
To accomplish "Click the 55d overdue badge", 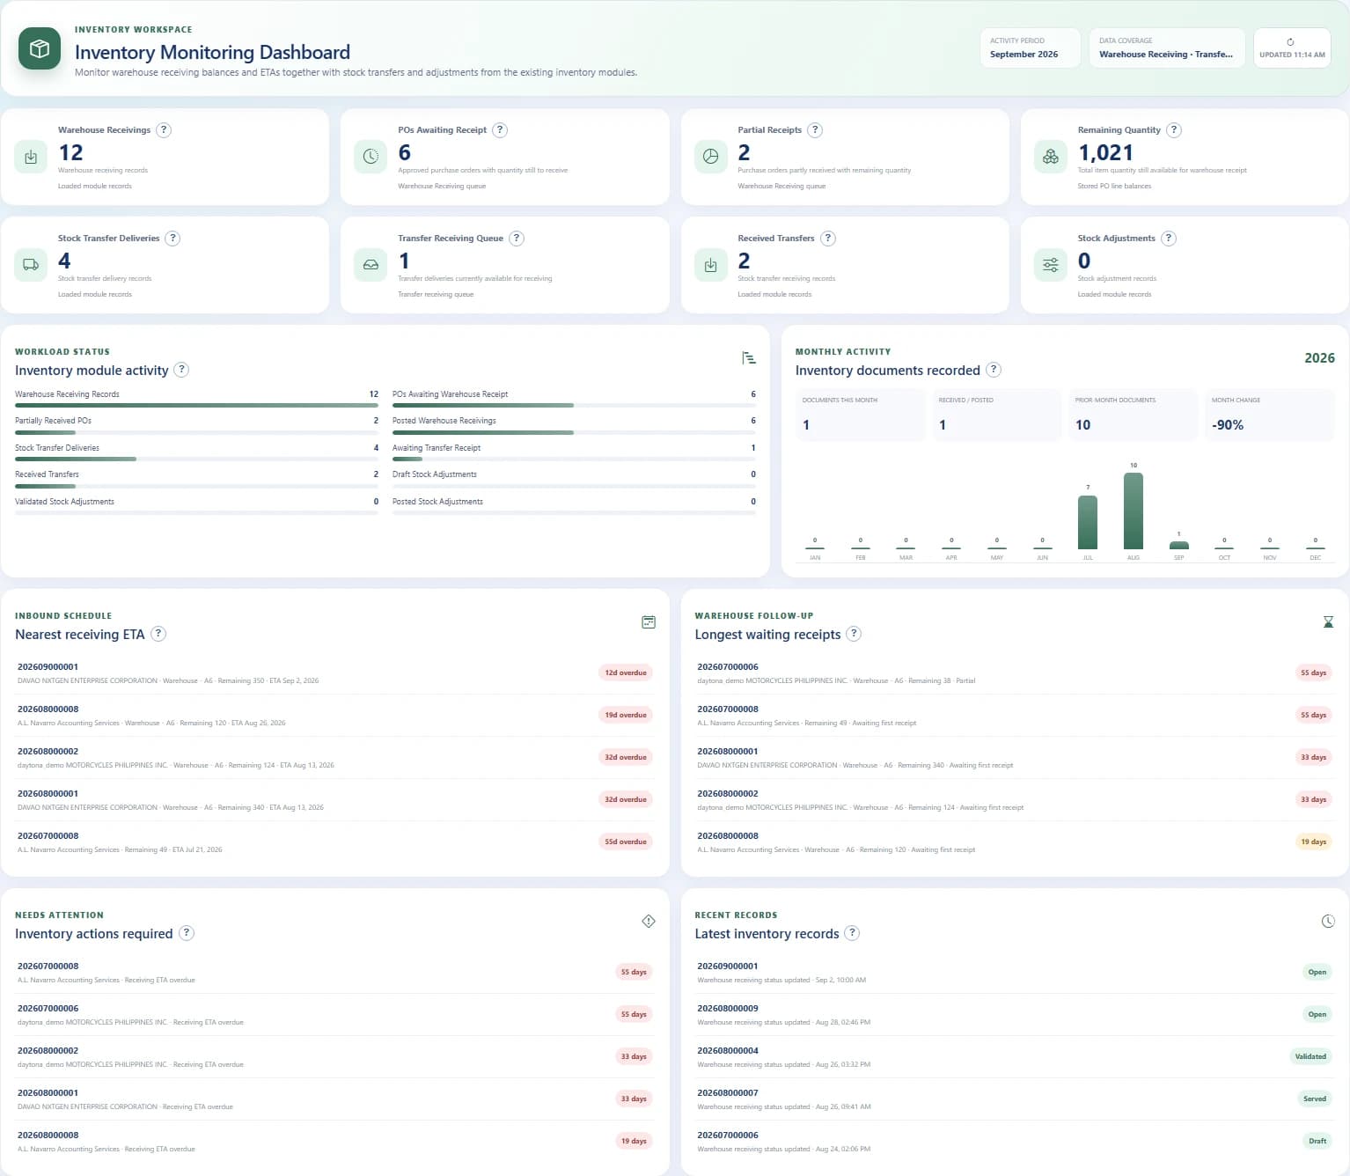I will pyautogui.click(x=626, y=842).
